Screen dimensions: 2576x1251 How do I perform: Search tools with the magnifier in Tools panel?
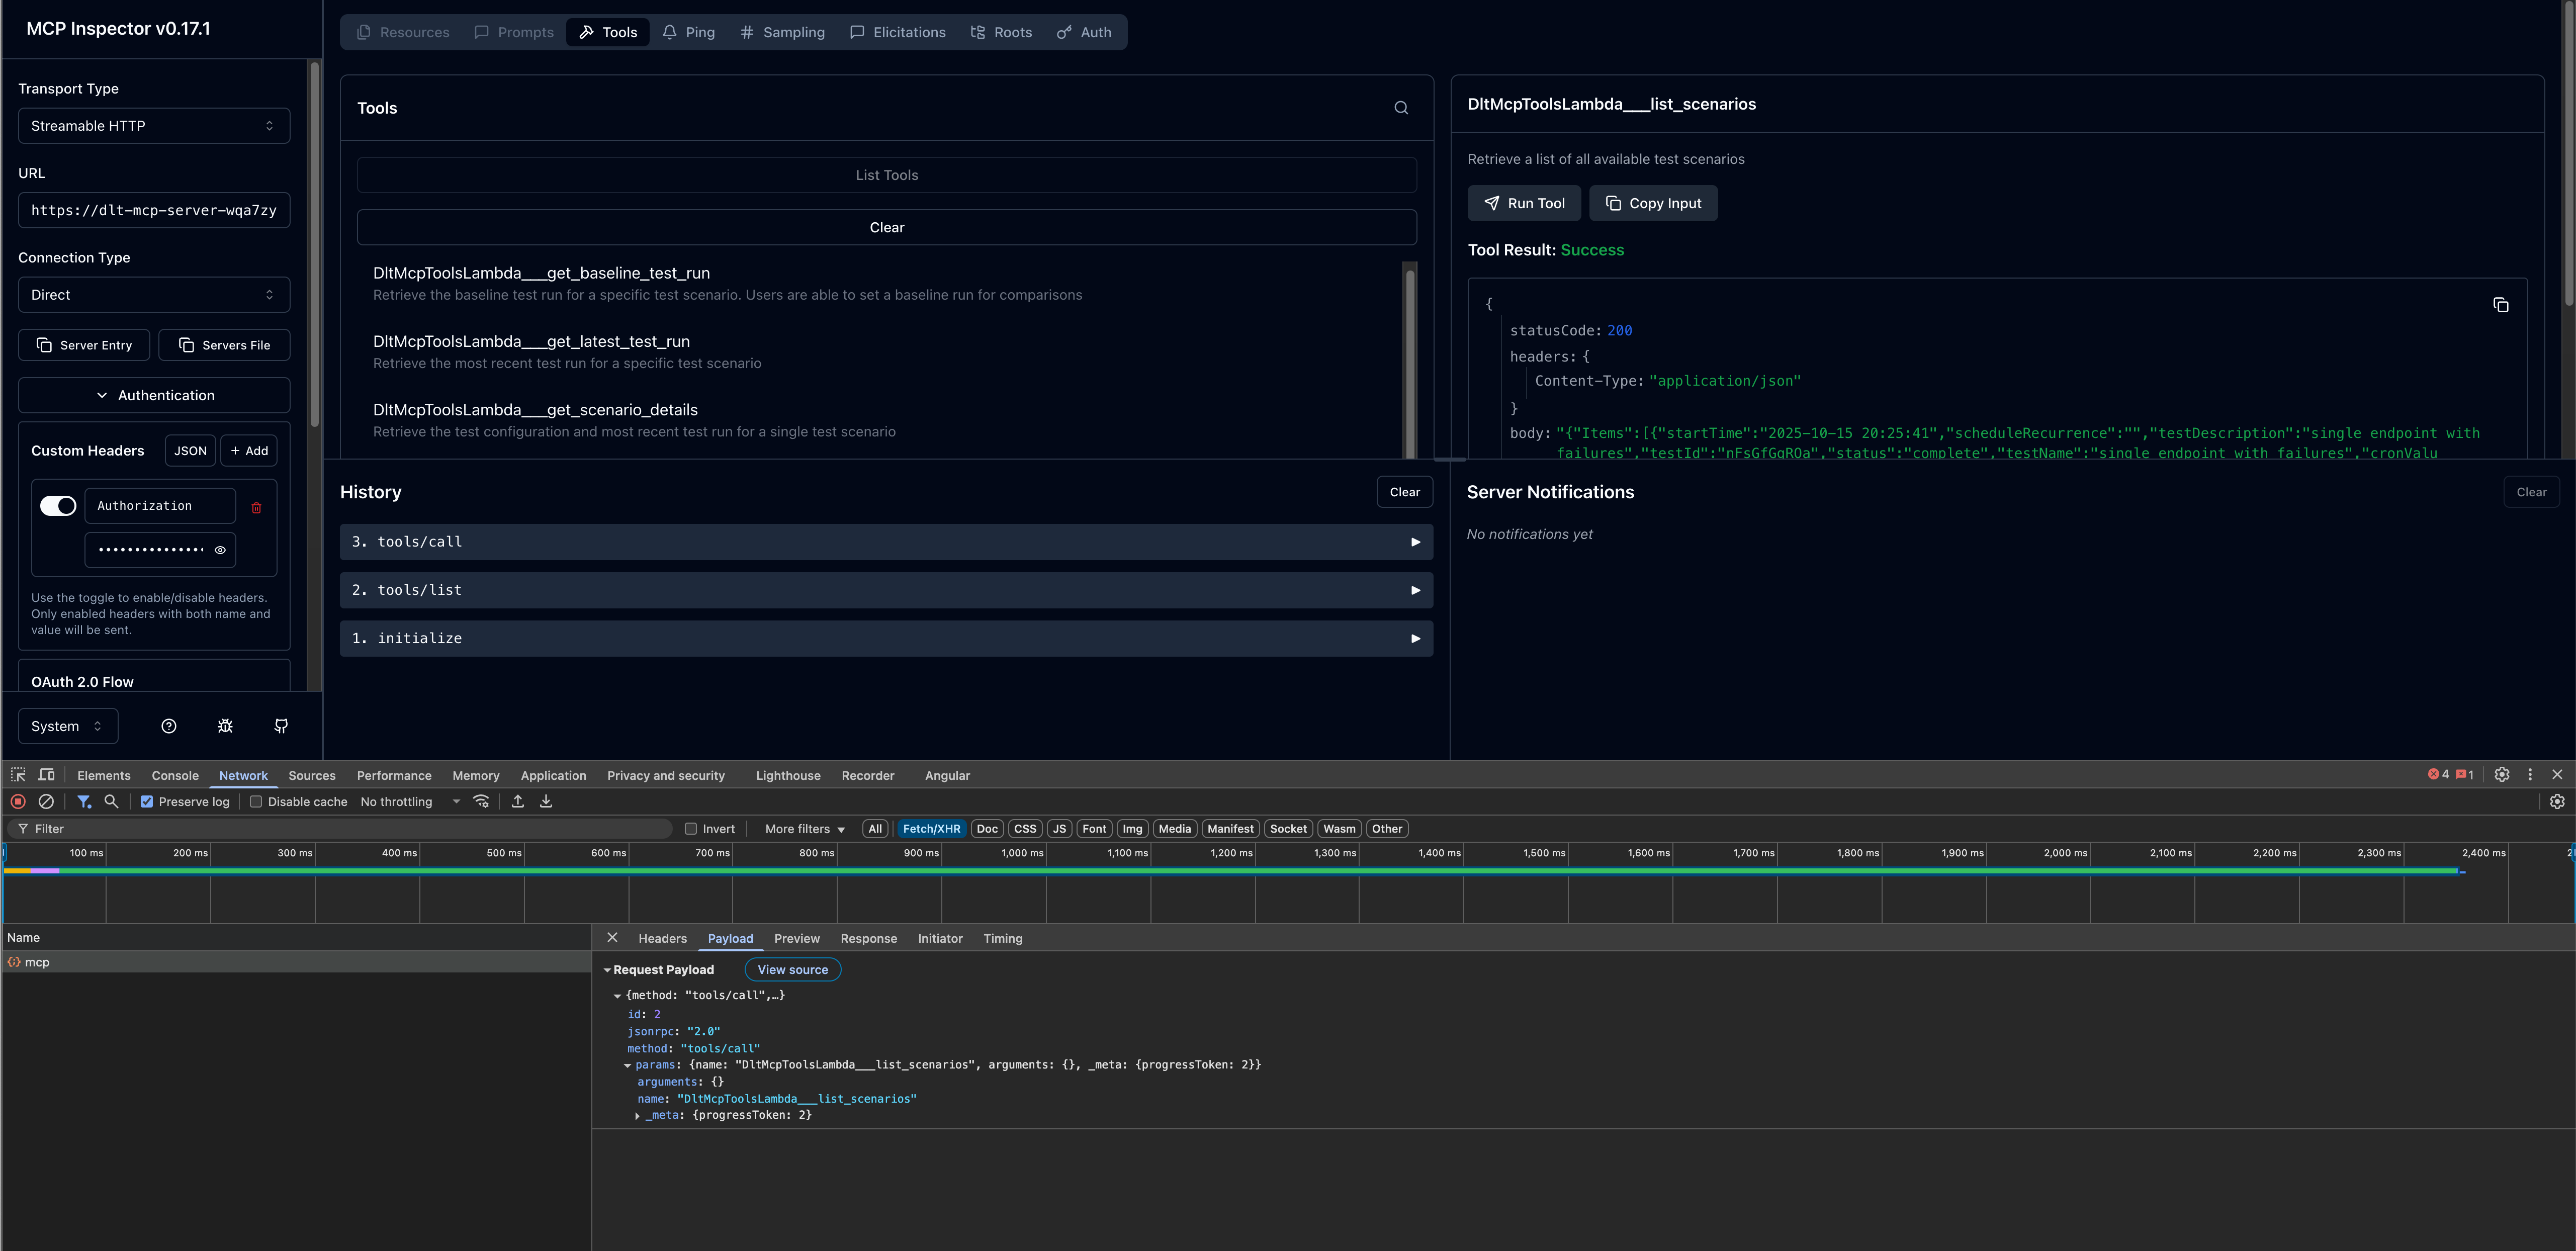(x=1401, y=107)
